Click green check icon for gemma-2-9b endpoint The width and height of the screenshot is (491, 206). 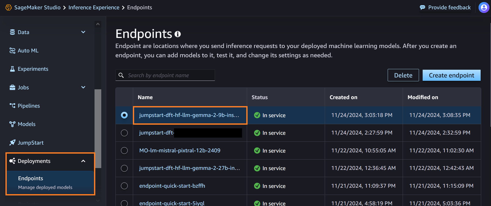tap(257, 115)
